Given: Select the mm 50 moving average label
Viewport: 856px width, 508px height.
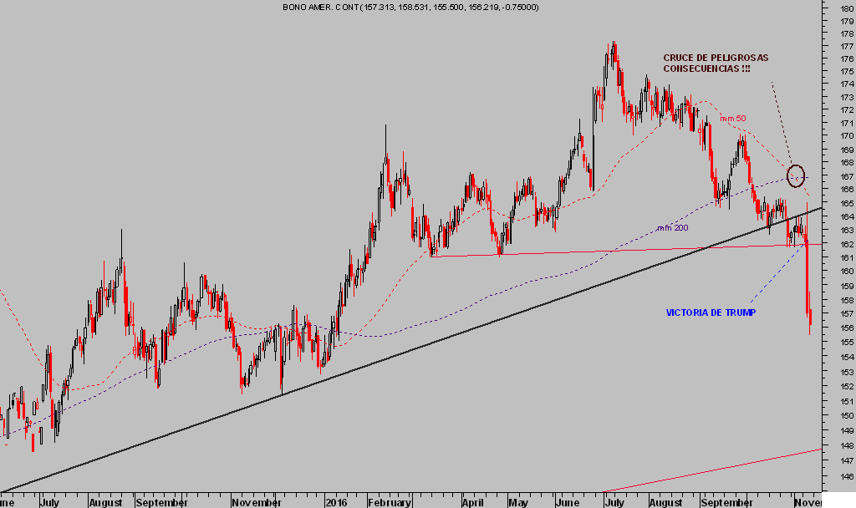Looking at the screenshot, I should tap(732, 119).
